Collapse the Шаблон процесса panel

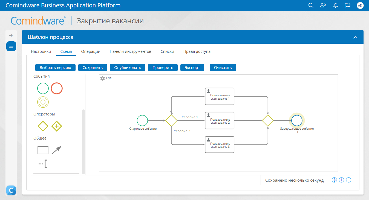pos(355,37)
